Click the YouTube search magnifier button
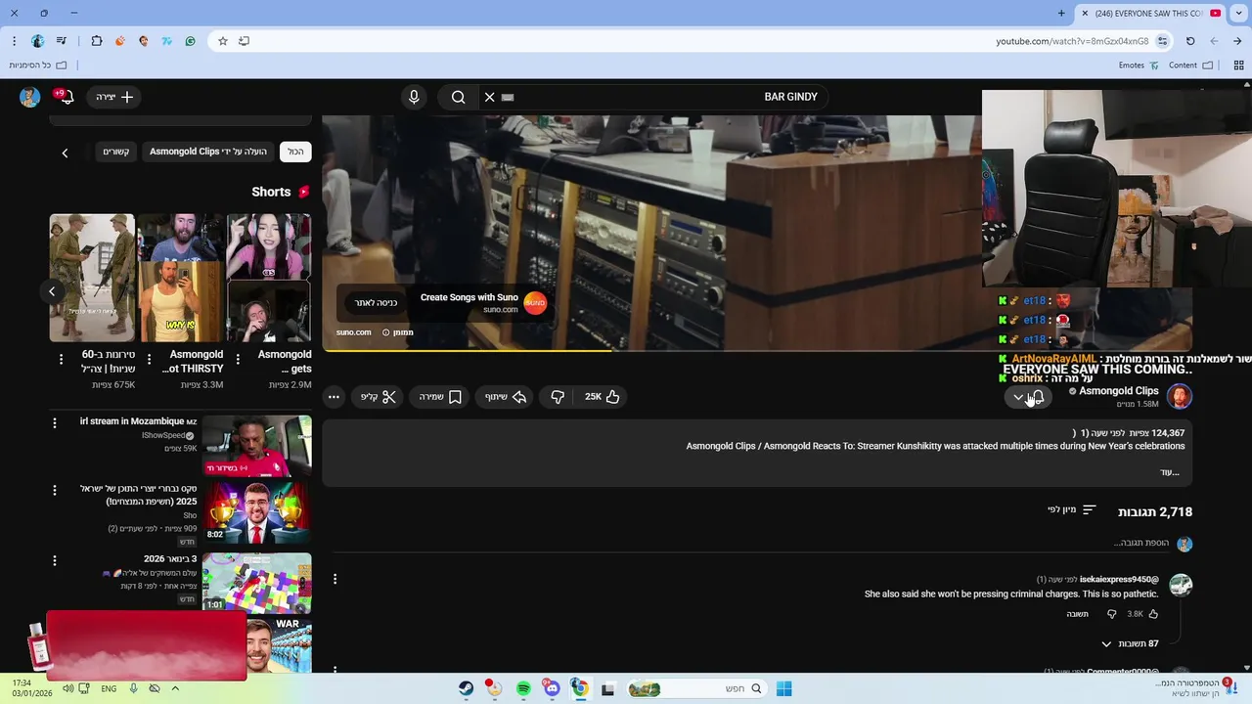Image resolution: width=1252 pixels, height=704 pixels. point(458,97)
